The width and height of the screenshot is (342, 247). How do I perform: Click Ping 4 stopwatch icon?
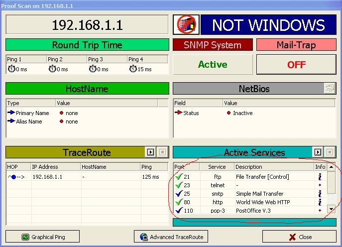tap(133, 69)
